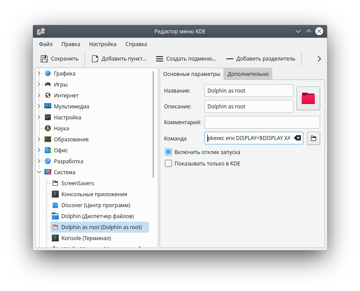Click 'Добавить разделитель' toolbar label
Viewport: 360px width, 291px height.
pos(266,59)
